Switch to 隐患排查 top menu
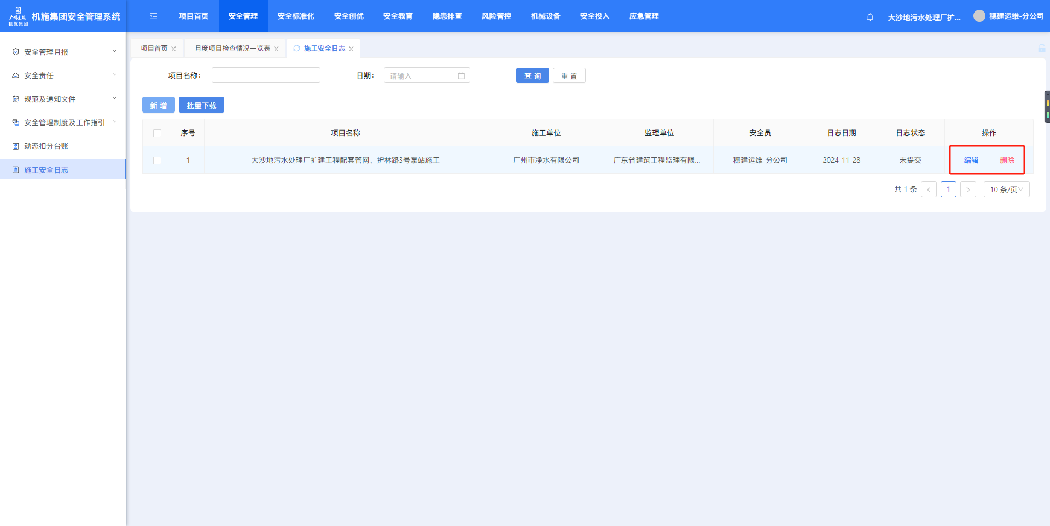The height and width of the screenshot is (526, 1050). [x=447, y=16]
